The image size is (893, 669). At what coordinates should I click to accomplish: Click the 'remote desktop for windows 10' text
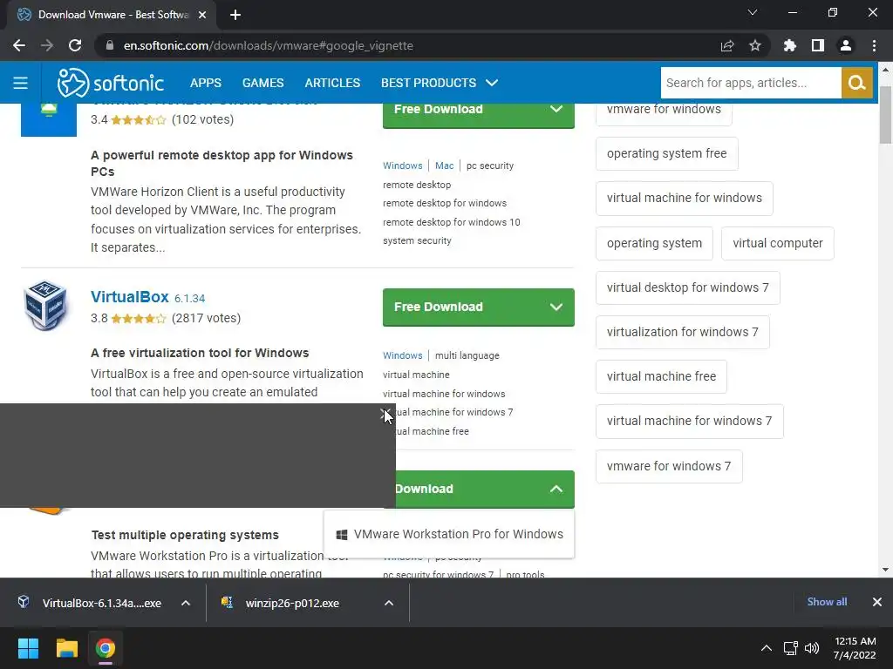(x=452, y=222)
